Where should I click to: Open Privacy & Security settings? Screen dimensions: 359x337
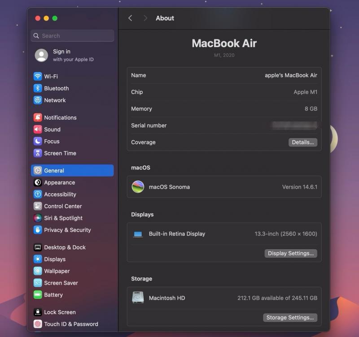coord(72,230)
